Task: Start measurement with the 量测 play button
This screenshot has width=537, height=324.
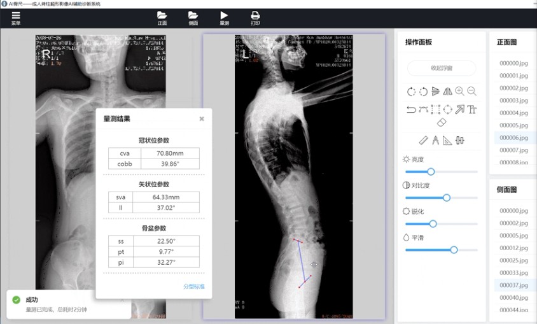Action: (x=224, y=18)
